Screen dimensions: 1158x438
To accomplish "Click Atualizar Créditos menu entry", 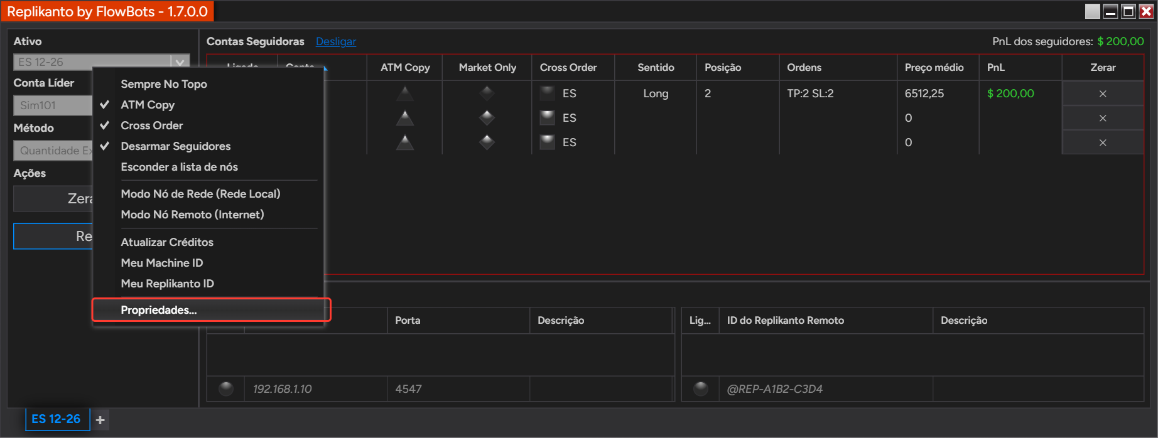I will click(208, 242).
